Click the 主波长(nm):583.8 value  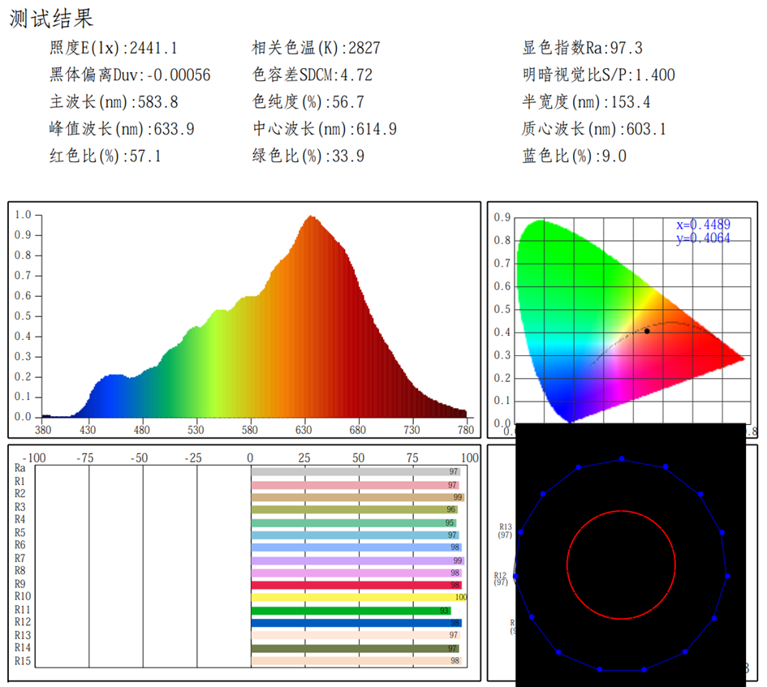(x=114, y=101)
